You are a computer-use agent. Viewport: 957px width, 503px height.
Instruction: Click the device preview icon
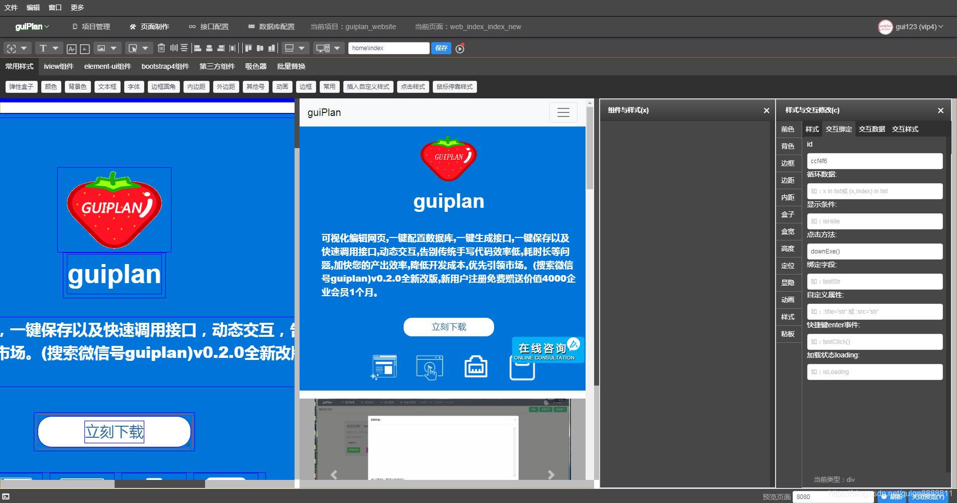(x=323, y=48)
